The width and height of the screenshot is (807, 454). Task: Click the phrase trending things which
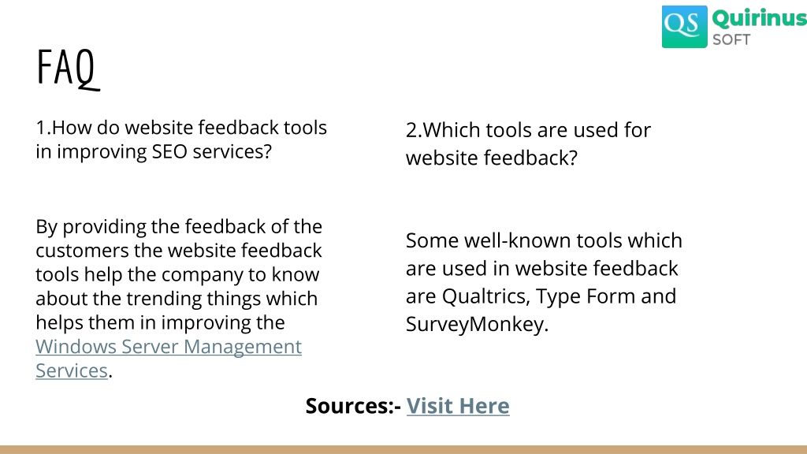pos(221,299)
